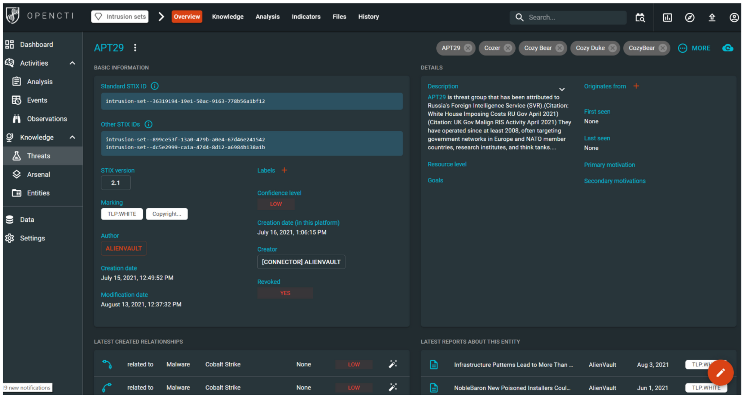
Task: Open the investigations compass icon
Action: coord(689,17)
